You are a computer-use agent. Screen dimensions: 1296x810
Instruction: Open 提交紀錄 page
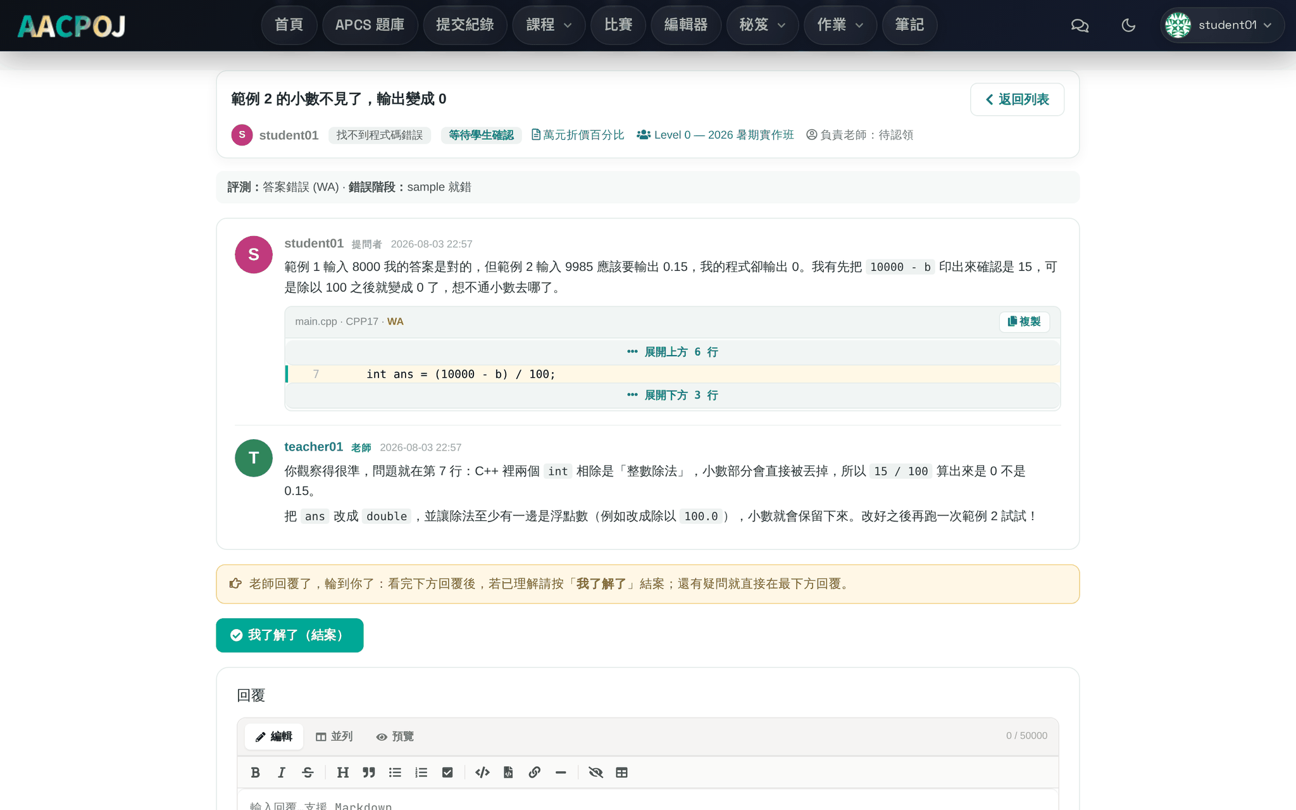pos(464,25)
